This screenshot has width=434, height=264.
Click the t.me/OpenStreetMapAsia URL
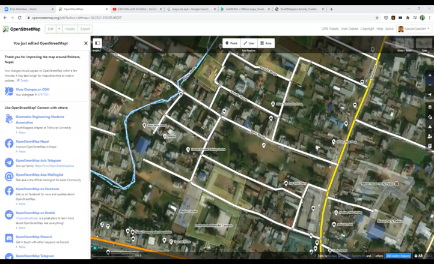coord(54,166)
